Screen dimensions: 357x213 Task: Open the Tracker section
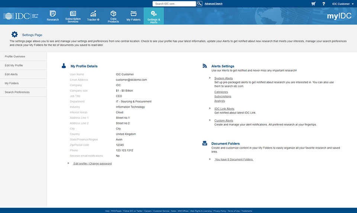tap(93, 16)
